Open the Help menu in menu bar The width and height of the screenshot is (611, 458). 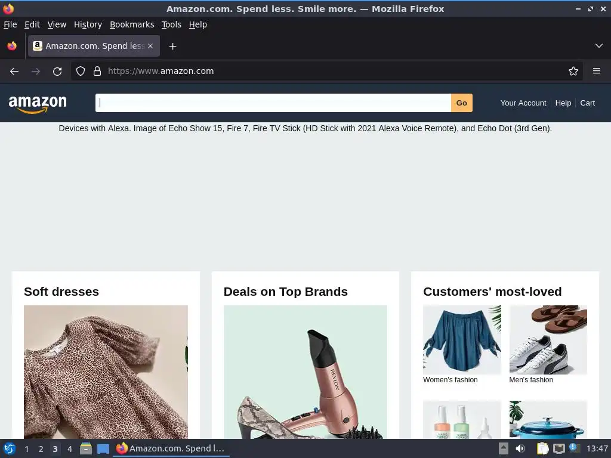pos(198,24)
